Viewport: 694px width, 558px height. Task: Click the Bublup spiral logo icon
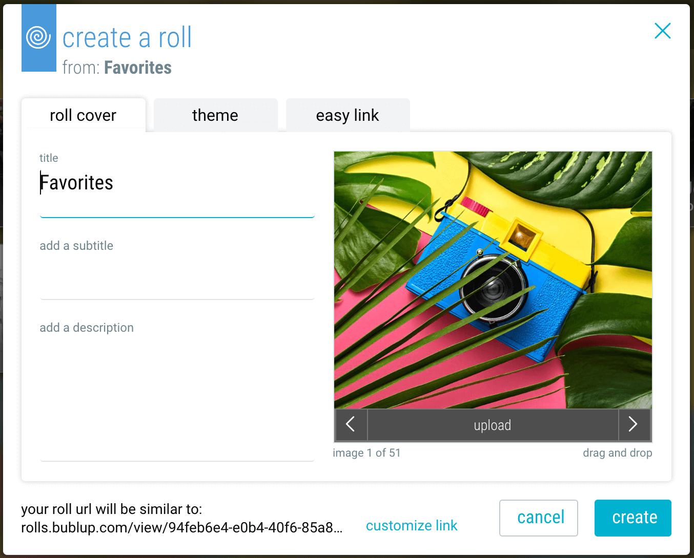[x=38, y=37]
